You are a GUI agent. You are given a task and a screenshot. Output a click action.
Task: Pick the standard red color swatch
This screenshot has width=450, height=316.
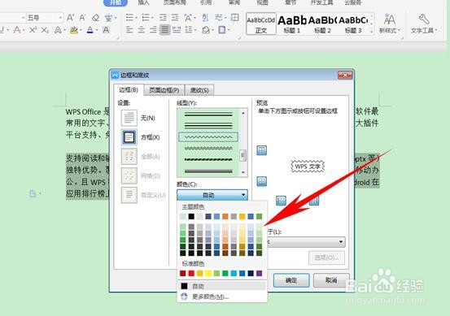[x=191, y=273]
